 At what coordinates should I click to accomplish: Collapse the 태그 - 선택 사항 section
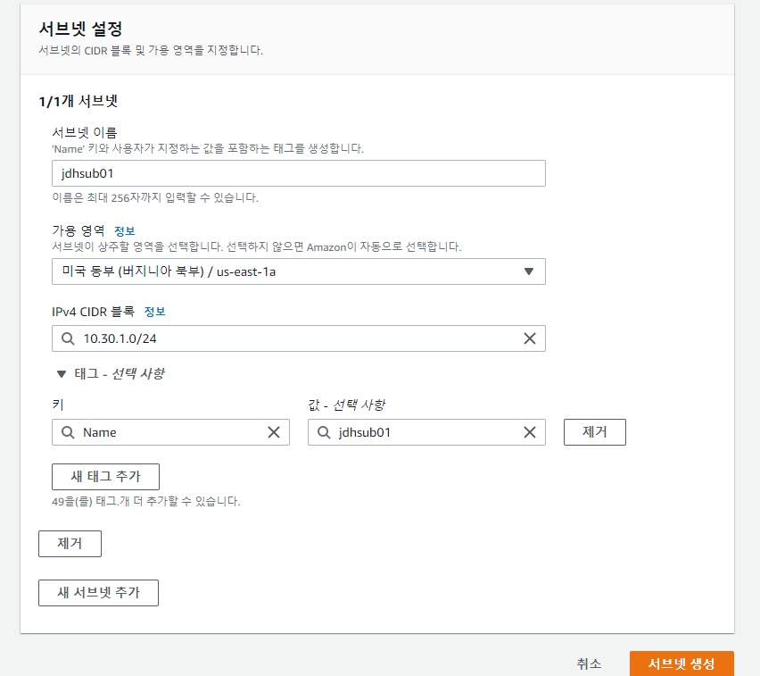click(x=111, y=373)
